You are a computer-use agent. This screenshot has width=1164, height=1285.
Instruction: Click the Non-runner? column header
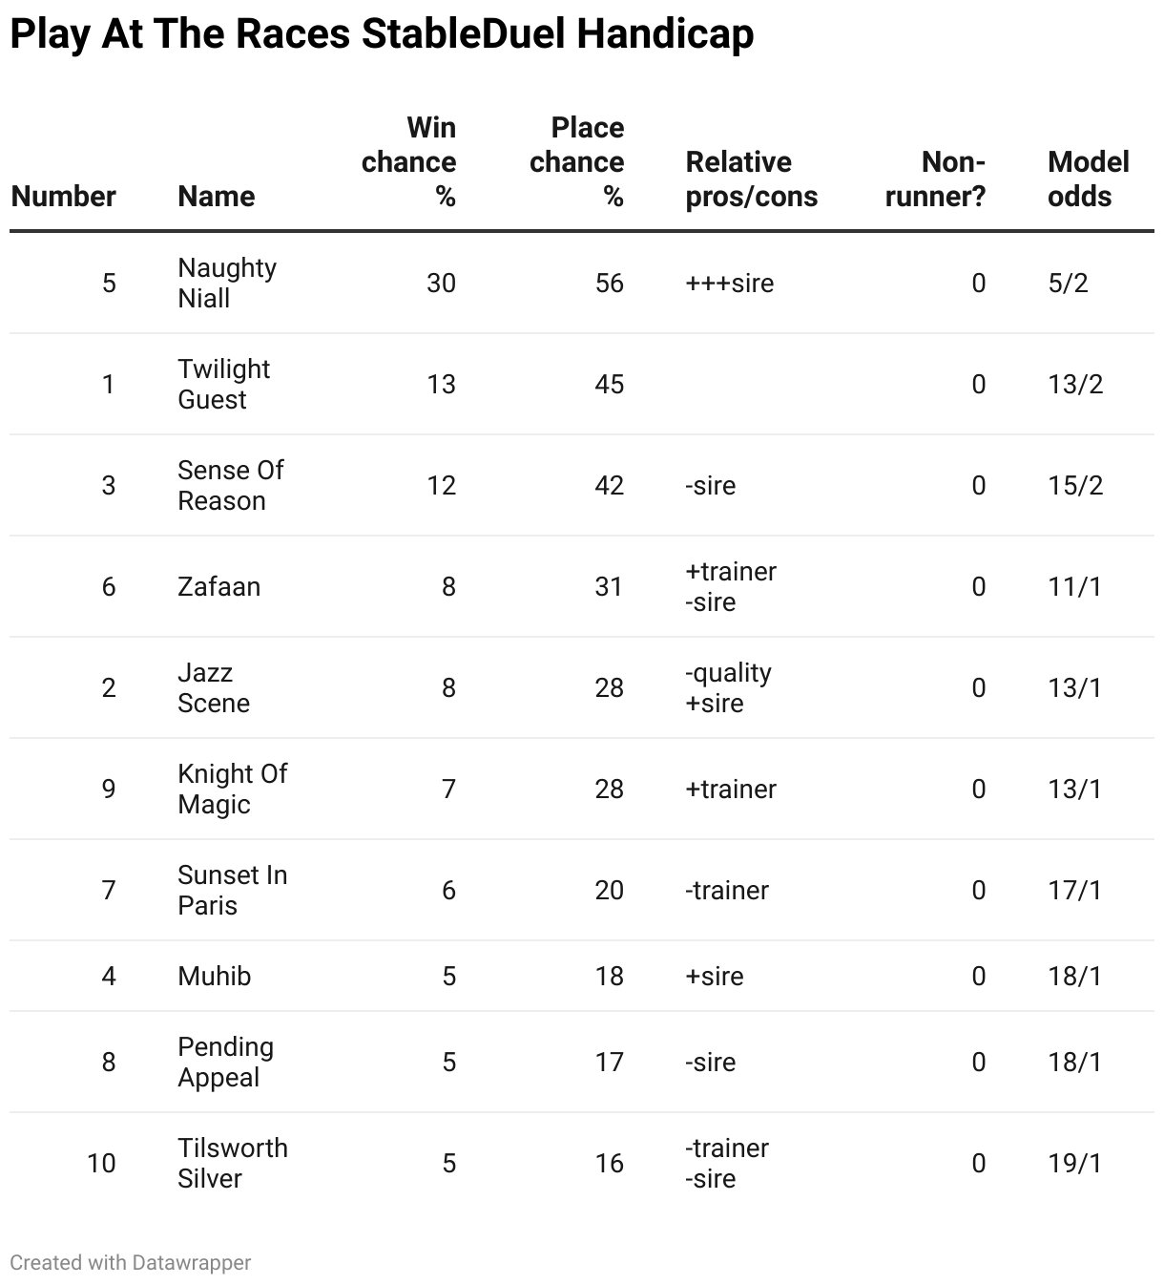(935, 179)
